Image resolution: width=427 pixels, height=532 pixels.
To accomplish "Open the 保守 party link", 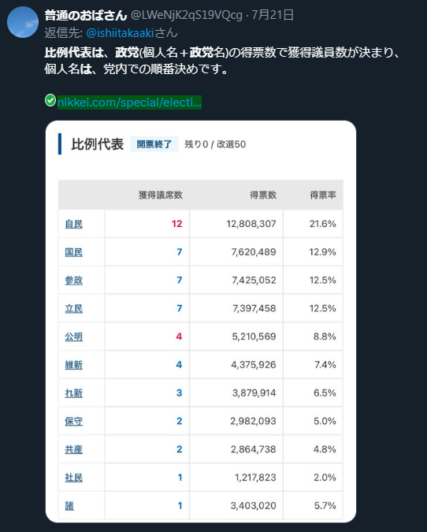I will [73, 421].
